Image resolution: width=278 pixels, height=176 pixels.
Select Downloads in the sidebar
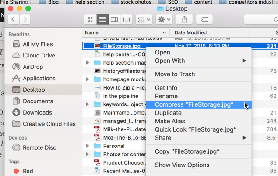click(x=37, y=112)
